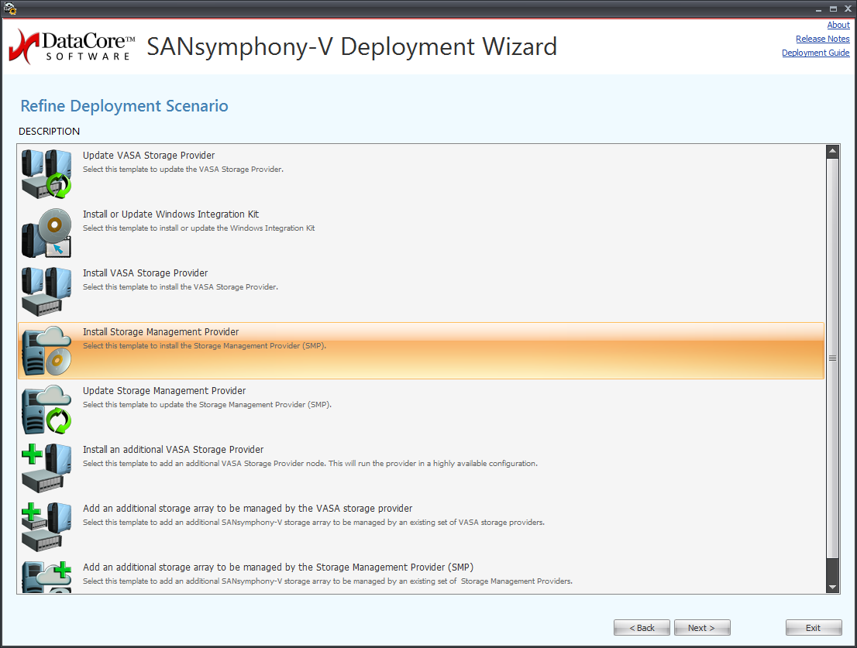Open the Deployment Guide link
This screenshot has height=648, width=857.
pyautogui.click(x=815, y=53)
